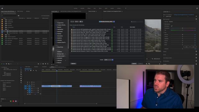Click the Options button in dialog
This screenshot has height=112, width=199.
[x=73, y=63]
